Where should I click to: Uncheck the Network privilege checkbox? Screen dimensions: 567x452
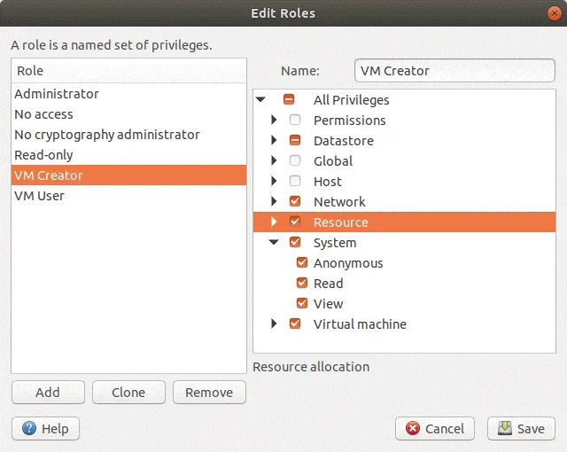coord(295,202)
